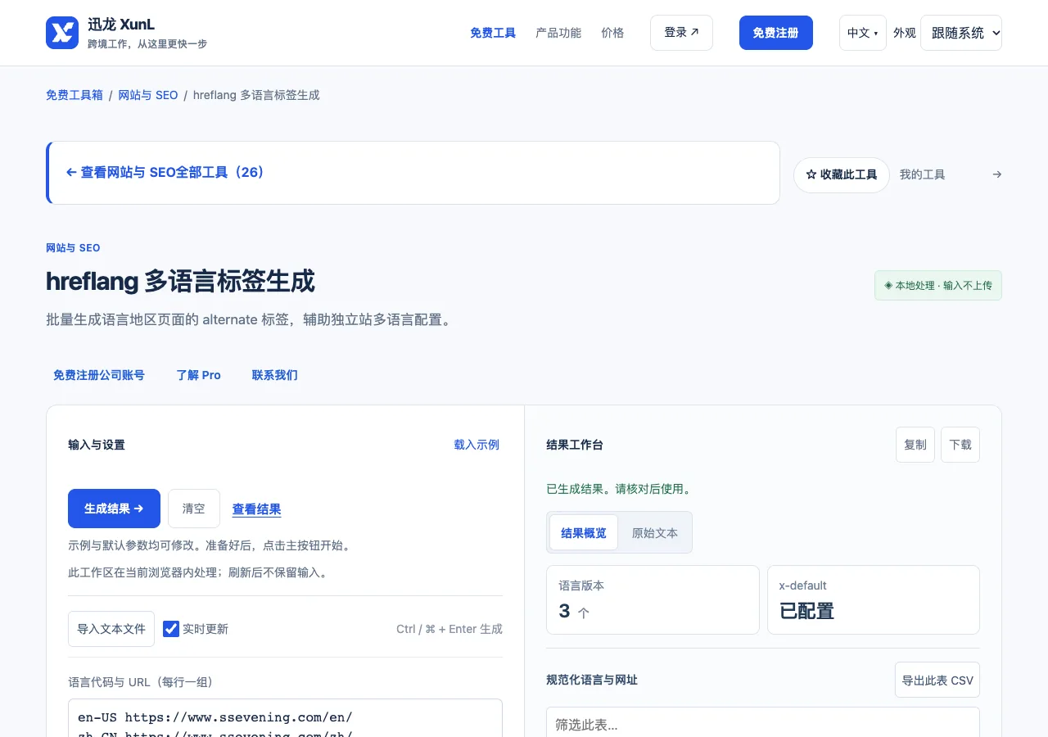
Task: Open the 免费工具箱 breadcrumb link
Action: (75, 95)
